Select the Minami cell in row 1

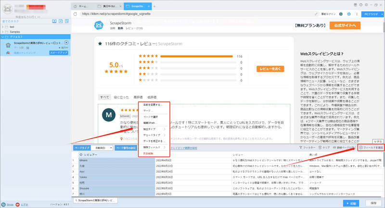pyautogui.click(x=116, y=160)
